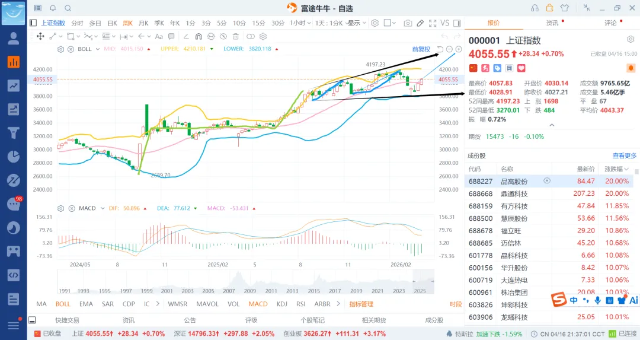Screen dimensions: 640x340
Task: Click the screenshot camera icon in chart toolbar
Action: coord(407,23)
